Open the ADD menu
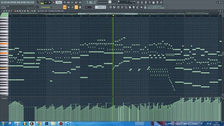This screenshot has width=224, height=126. pos(8,2)
